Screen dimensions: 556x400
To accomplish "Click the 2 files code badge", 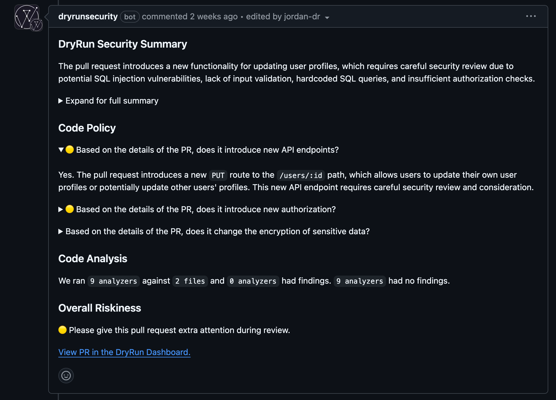I will pyautogui.click(x=190, y=281).
